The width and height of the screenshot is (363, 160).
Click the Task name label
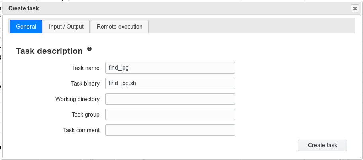coord(86,68)
